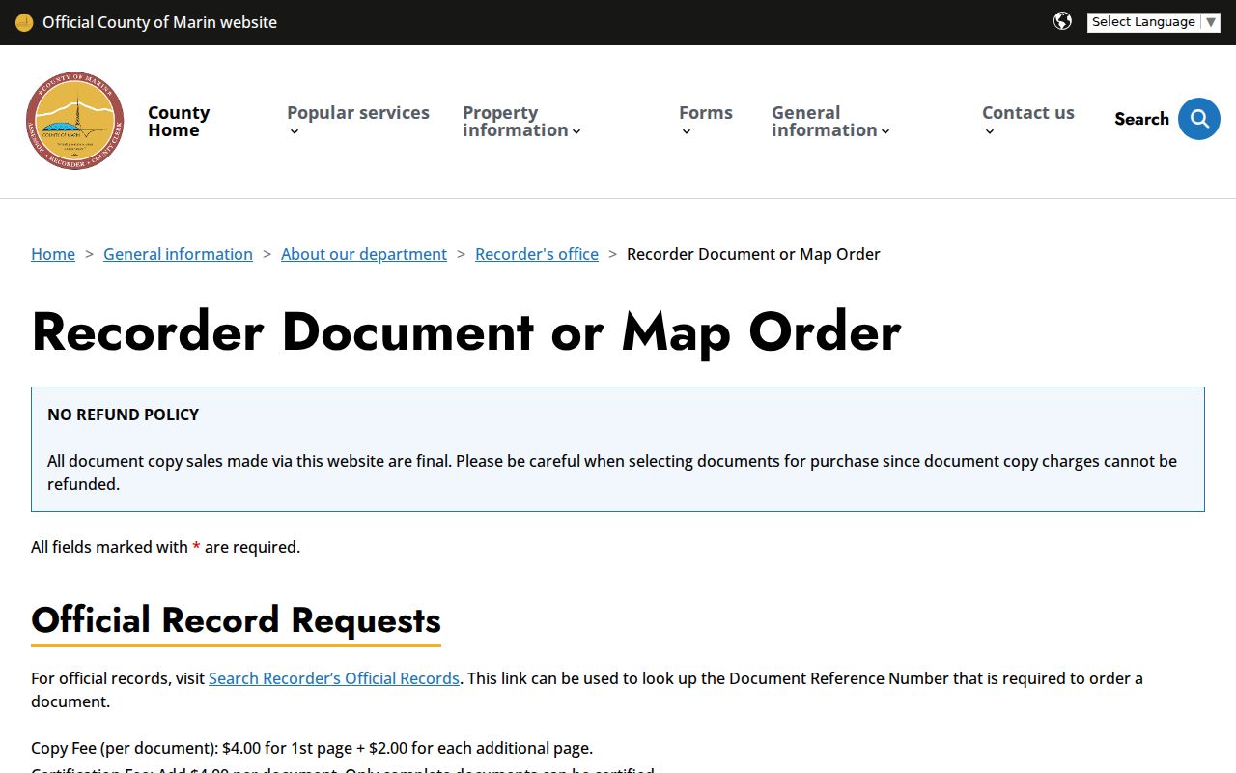Open Recorder's office breadcrumb link
Screen dimensions: 1236x773
(537, 254)
